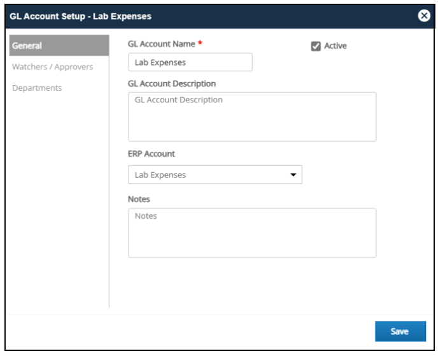Image resolution: width=438 pixels, height=356 pixels.
Task: Click inside the Notes text box
Action: [x=252, y=233]
